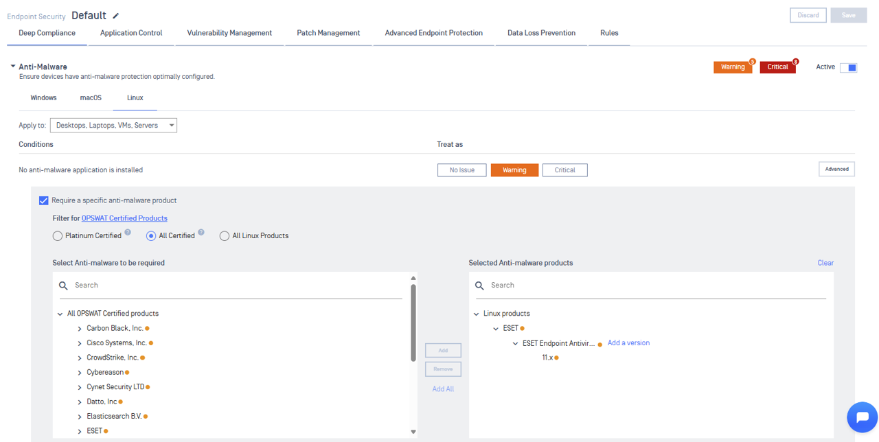Switch to the Linux OS tab
The image size is (879, 442).
[135, 98]
